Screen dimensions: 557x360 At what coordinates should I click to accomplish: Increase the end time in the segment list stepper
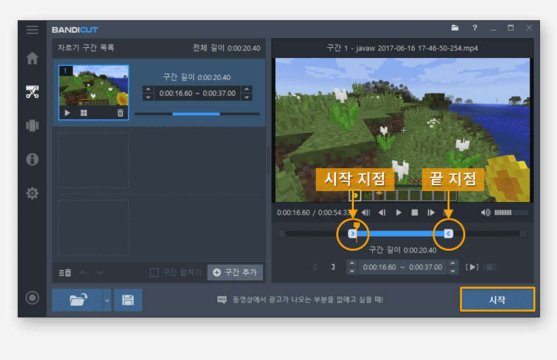[x=246, y=90]
